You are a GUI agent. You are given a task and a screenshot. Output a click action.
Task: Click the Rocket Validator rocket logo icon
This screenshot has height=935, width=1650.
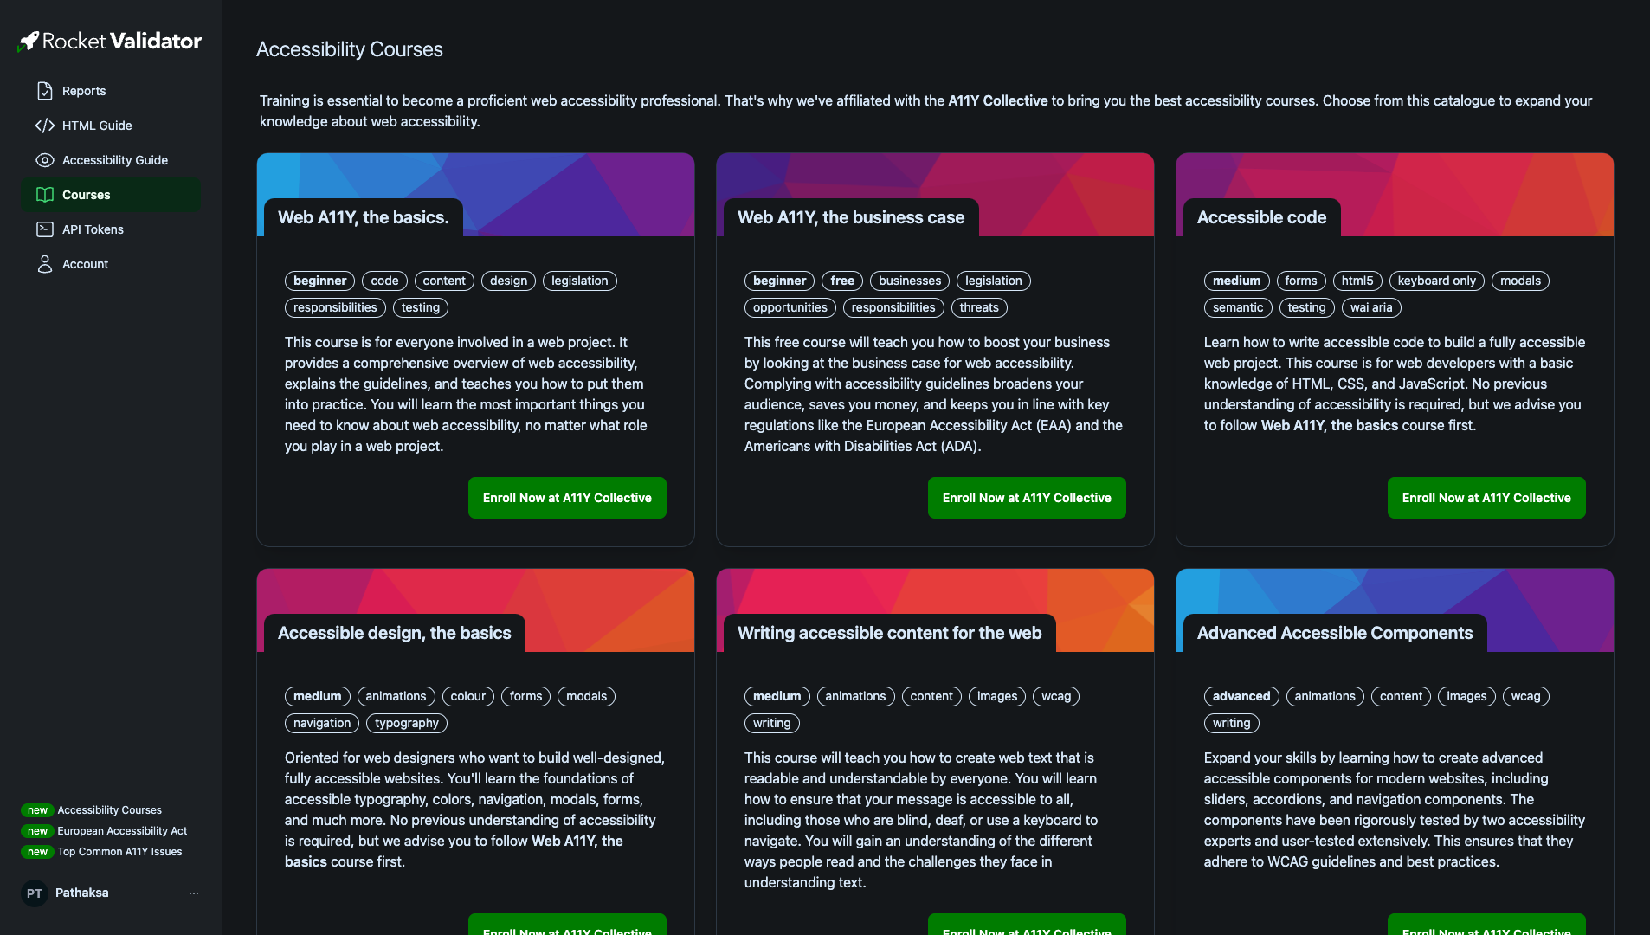point(29,41)
